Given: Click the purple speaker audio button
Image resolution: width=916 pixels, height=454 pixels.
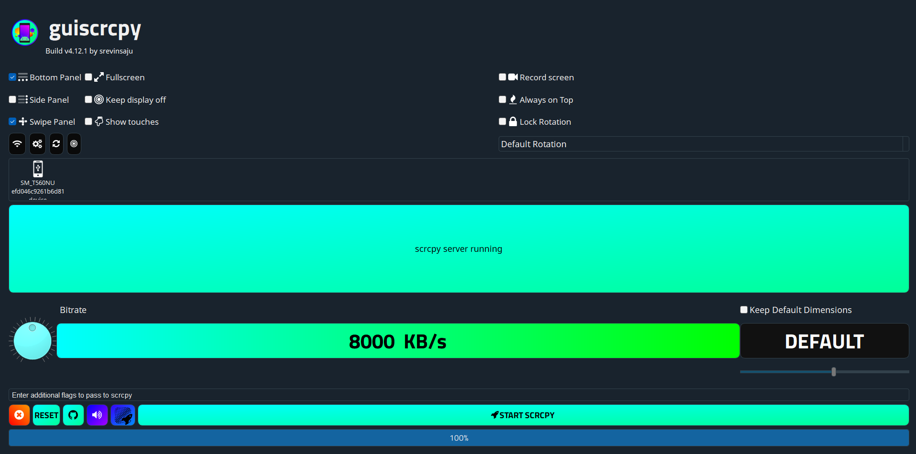Looking at the screenshot, I should tap(97, 415).
